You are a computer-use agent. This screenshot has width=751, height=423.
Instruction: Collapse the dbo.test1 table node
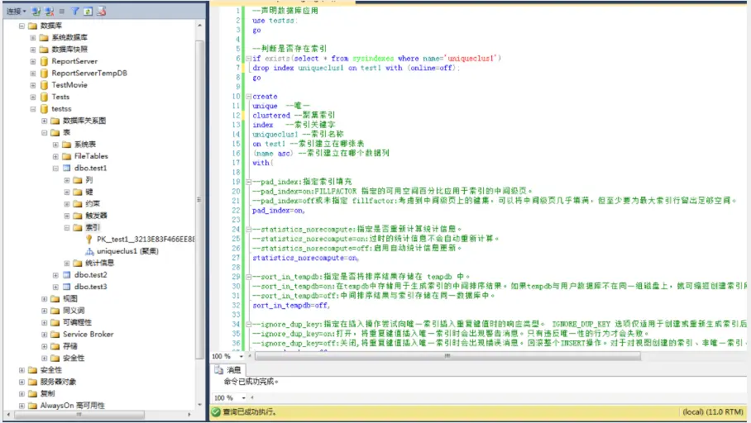[55, 169]
